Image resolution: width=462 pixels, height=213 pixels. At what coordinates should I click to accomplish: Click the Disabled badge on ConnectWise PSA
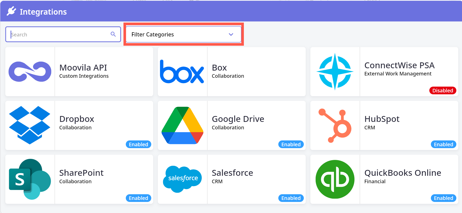tap(442, 91)
